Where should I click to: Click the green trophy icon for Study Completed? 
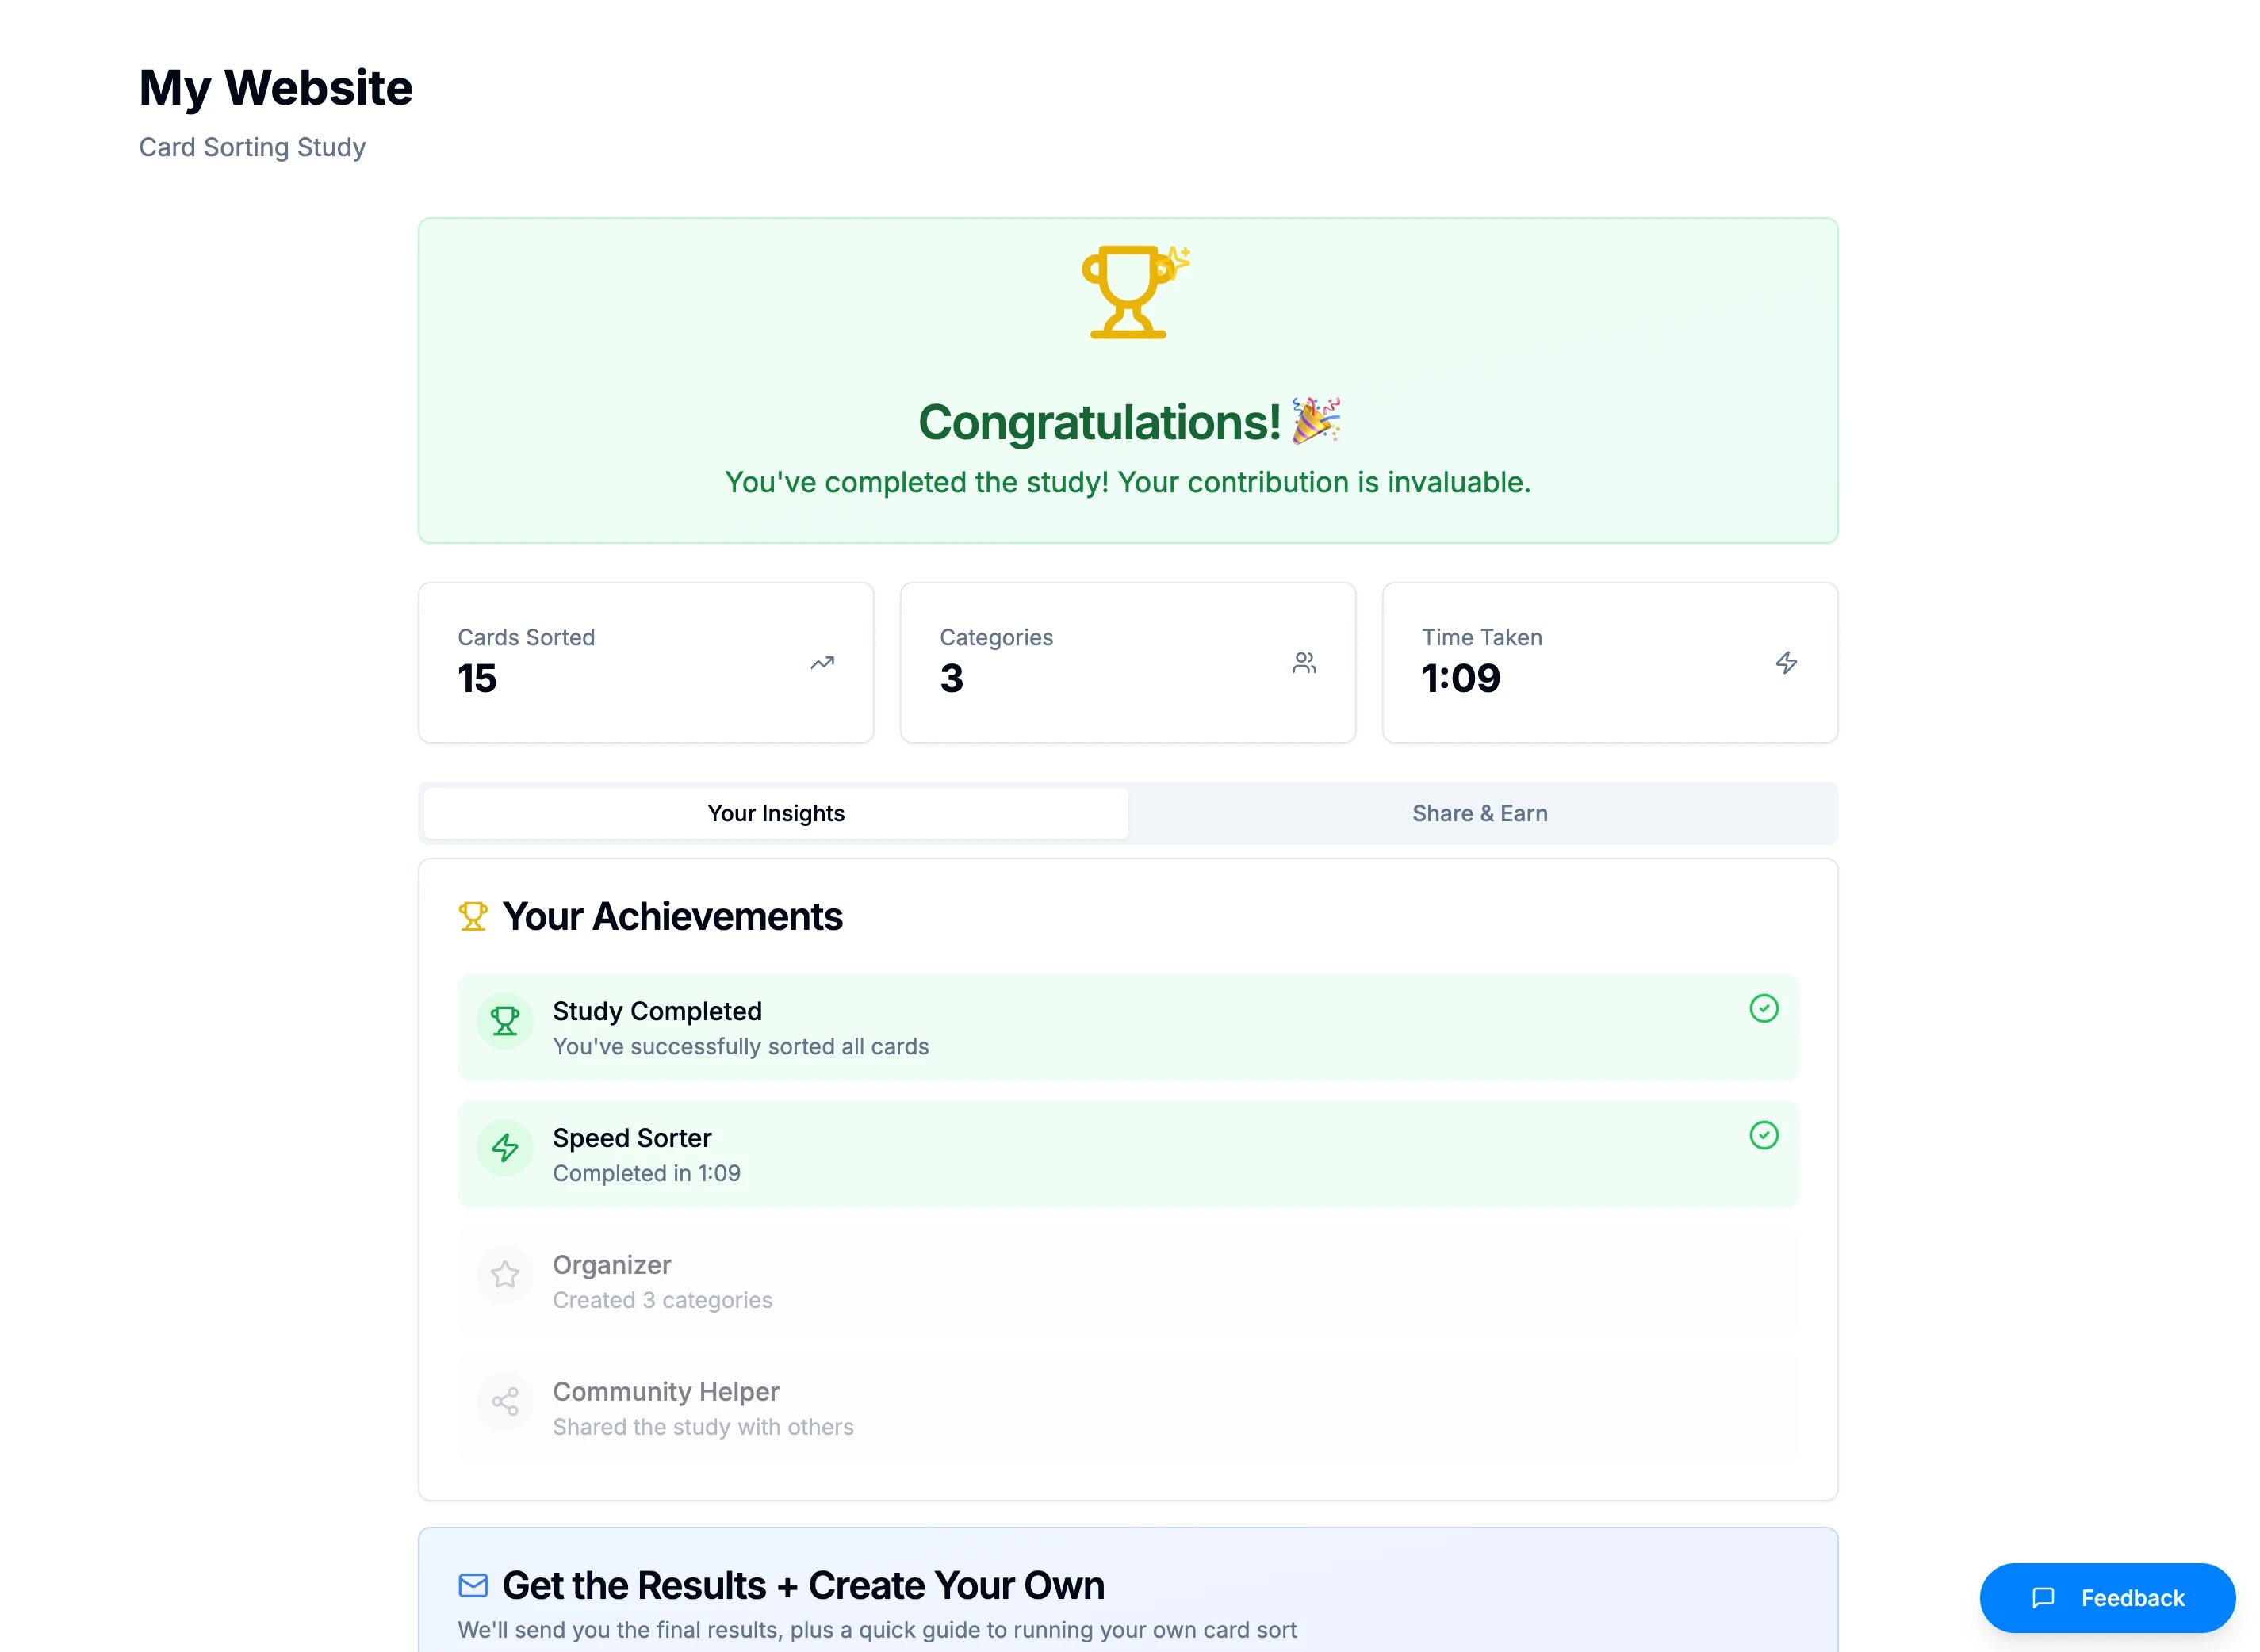[x=505, y=1021]
